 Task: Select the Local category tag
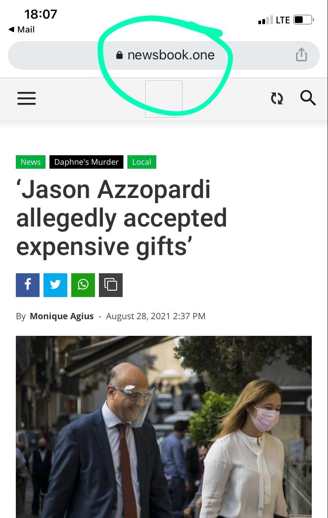coord(142,162)
